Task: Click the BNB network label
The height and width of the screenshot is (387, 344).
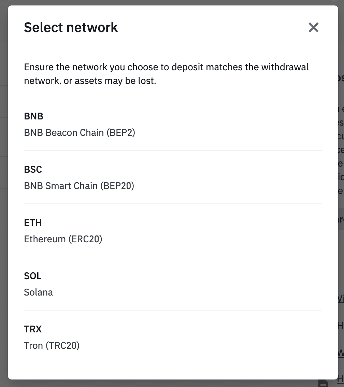Action: (x=33, y=116)
